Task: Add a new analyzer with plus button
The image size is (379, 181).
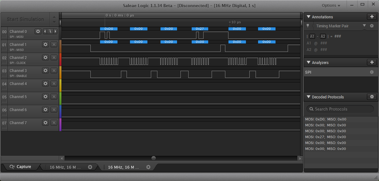Action: [371, 62]
